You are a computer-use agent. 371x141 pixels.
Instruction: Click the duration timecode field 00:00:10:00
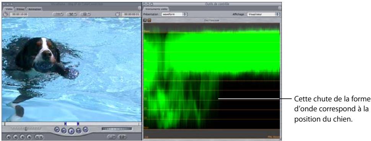tap(19, 14)
